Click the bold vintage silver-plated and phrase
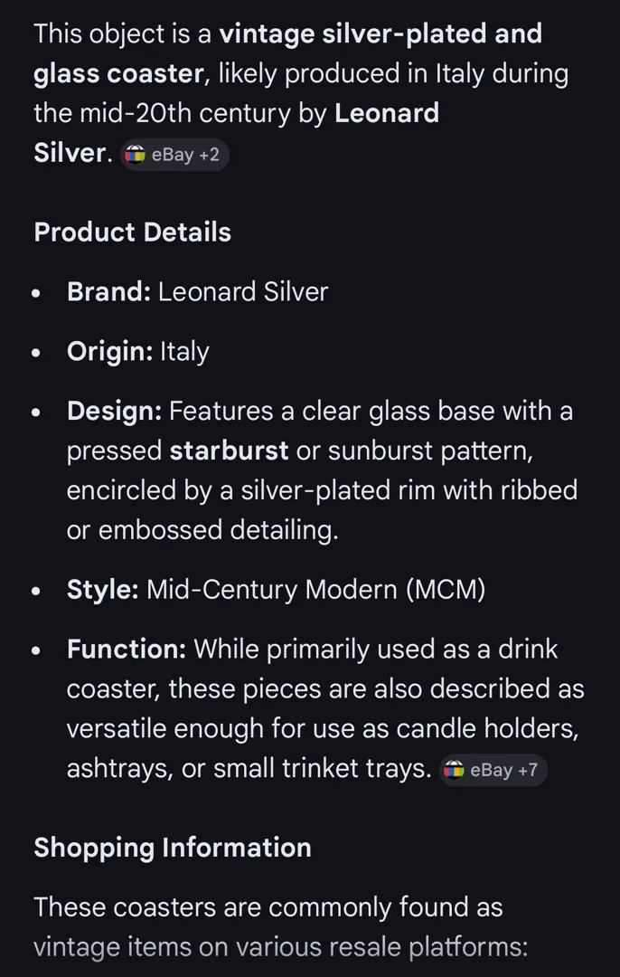Viewport: 620px width, 977px height. [x=381, y=34]
